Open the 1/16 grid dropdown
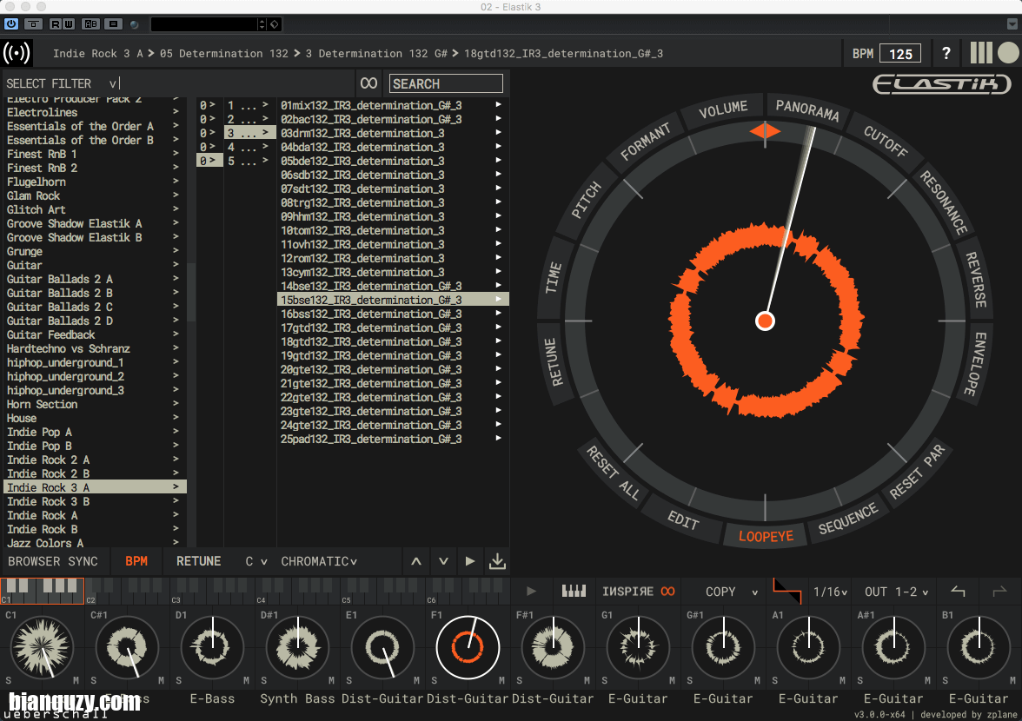This screenshot has width=1022, height=721. (x=831, y=592)
